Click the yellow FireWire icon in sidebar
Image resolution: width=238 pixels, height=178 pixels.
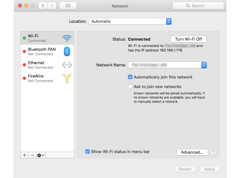tap(67, 78)
